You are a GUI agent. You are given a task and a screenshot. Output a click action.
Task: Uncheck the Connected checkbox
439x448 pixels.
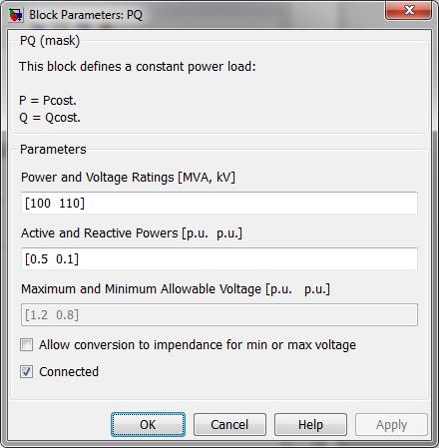coord(26,371)
